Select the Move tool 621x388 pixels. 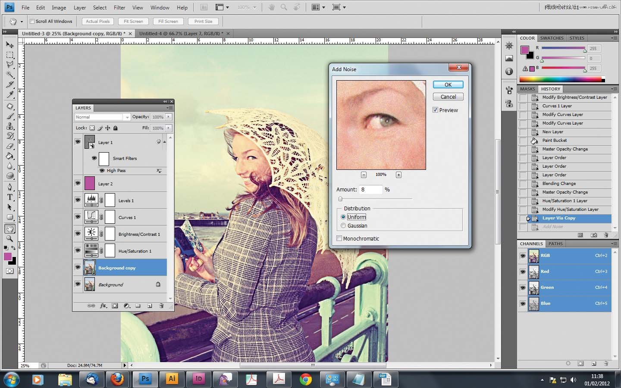(x=9, y=45)
